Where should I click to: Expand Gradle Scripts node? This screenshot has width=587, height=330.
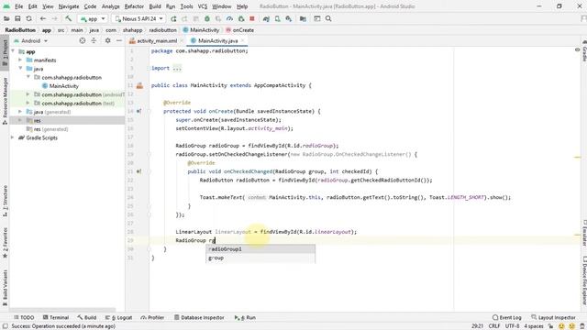13,137
